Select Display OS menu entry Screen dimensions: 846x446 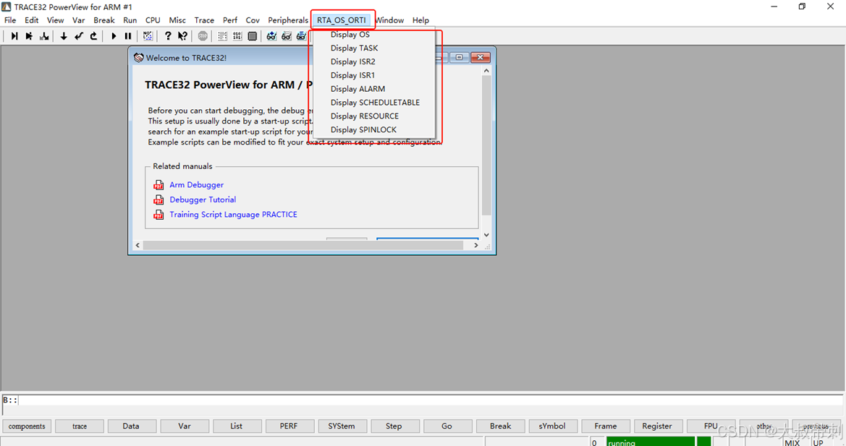(350, 35)
